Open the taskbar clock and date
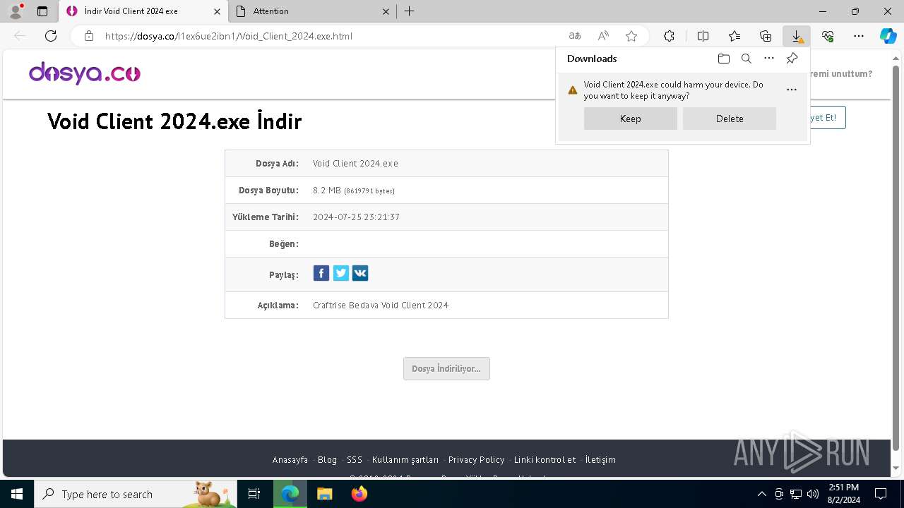Screen dimensions: 904x508 843,494
